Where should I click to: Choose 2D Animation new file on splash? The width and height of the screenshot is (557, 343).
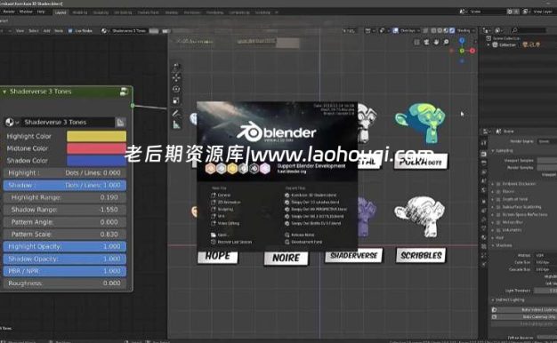point(226,203)
